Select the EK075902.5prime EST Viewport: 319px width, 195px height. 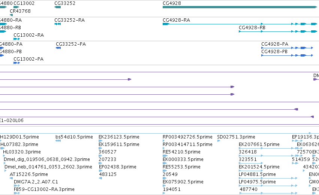pos(183,182)
